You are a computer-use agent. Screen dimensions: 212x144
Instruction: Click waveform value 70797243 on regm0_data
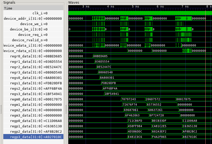click(129, 99)
